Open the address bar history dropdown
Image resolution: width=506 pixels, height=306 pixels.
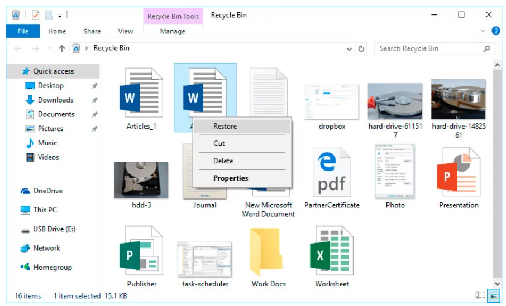click(349, 49)
